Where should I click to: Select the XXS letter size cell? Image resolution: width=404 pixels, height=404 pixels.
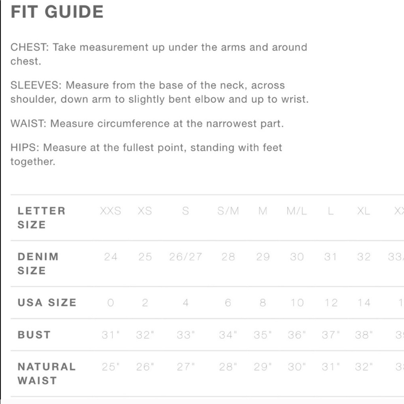tap(111, 211)
